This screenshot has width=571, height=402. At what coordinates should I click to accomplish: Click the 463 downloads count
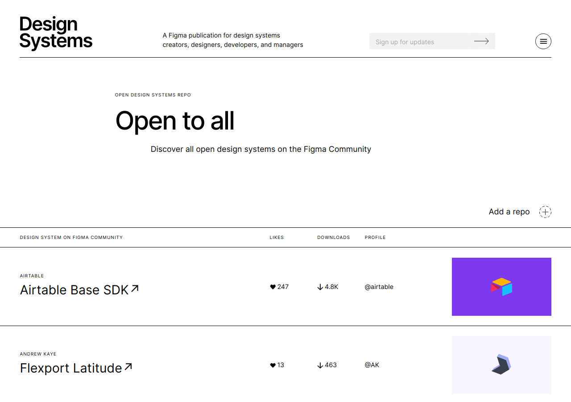(x=331, y=365)
